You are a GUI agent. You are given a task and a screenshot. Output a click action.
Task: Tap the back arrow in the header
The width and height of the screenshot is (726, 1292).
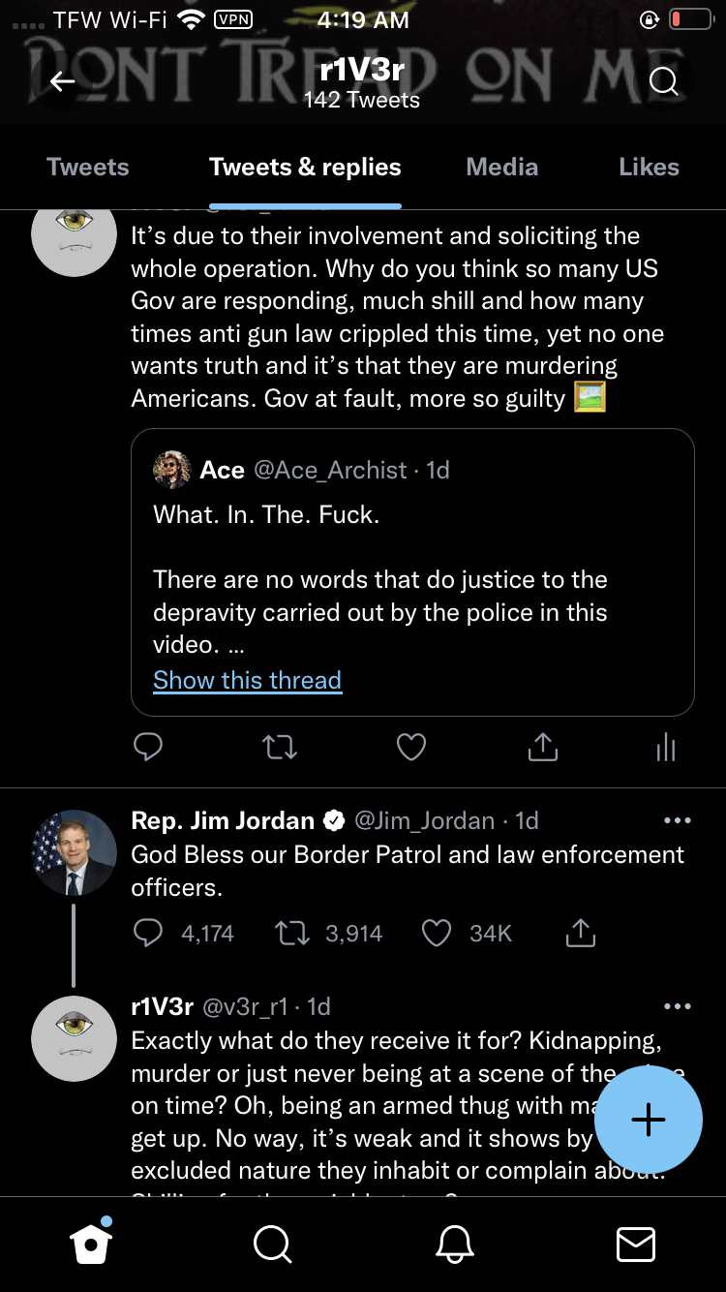coord(63,82)
